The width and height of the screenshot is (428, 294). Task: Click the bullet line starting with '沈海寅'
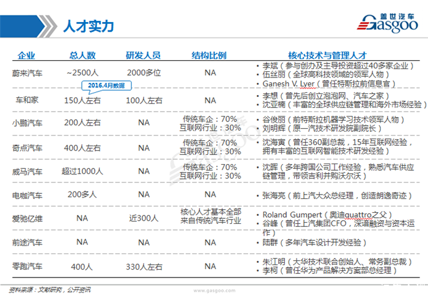pos(335,146)
